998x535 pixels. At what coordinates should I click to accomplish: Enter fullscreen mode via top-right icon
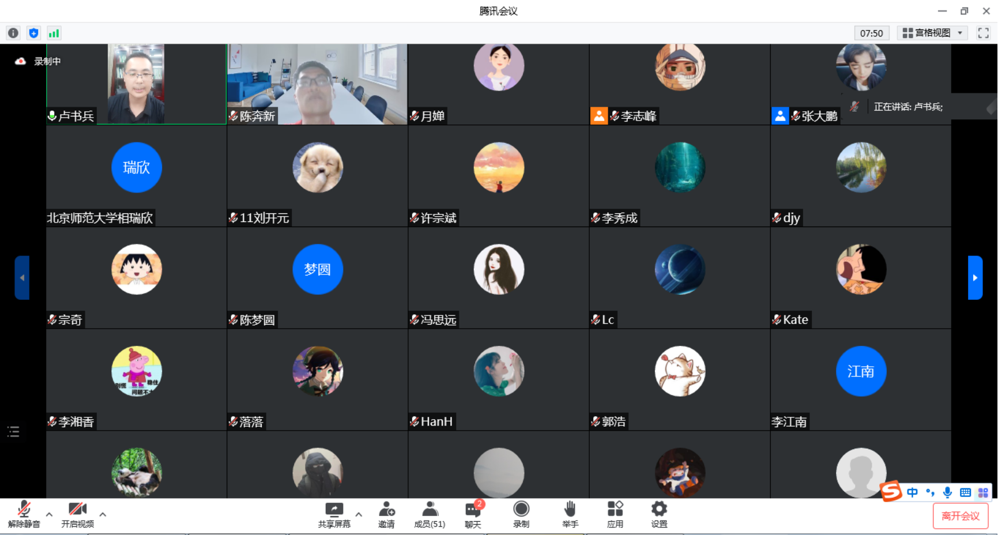[x=983, y=33]
